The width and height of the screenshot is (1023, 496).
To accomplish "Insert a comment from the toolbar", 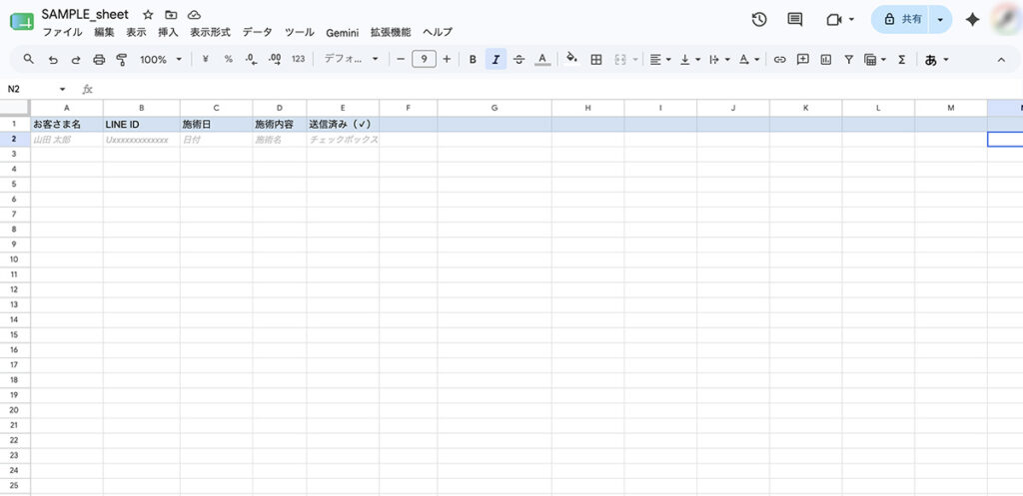I will [803, 59].
